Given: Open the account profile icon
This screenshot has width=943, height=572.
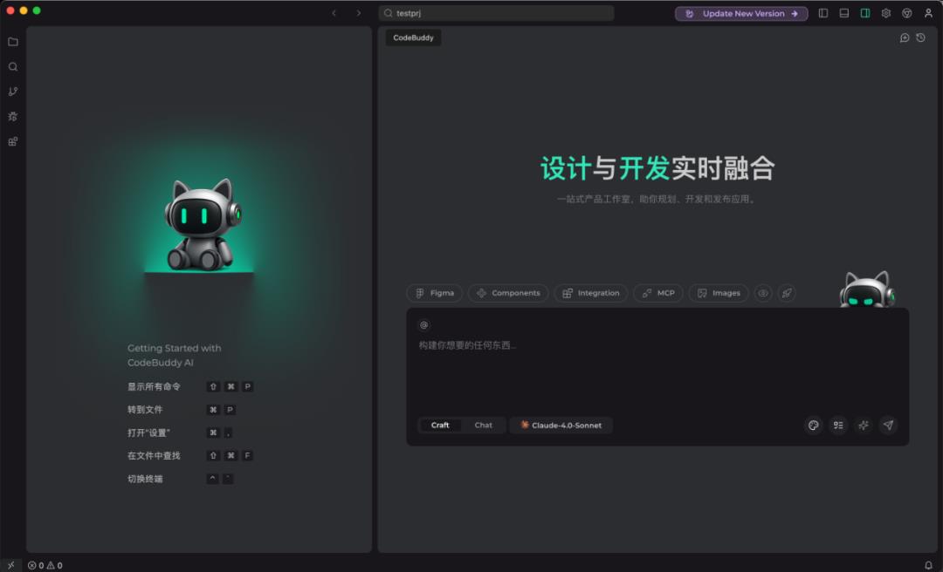Looking at the screenshot, I should pyautogui.click(x=928, y=13).
